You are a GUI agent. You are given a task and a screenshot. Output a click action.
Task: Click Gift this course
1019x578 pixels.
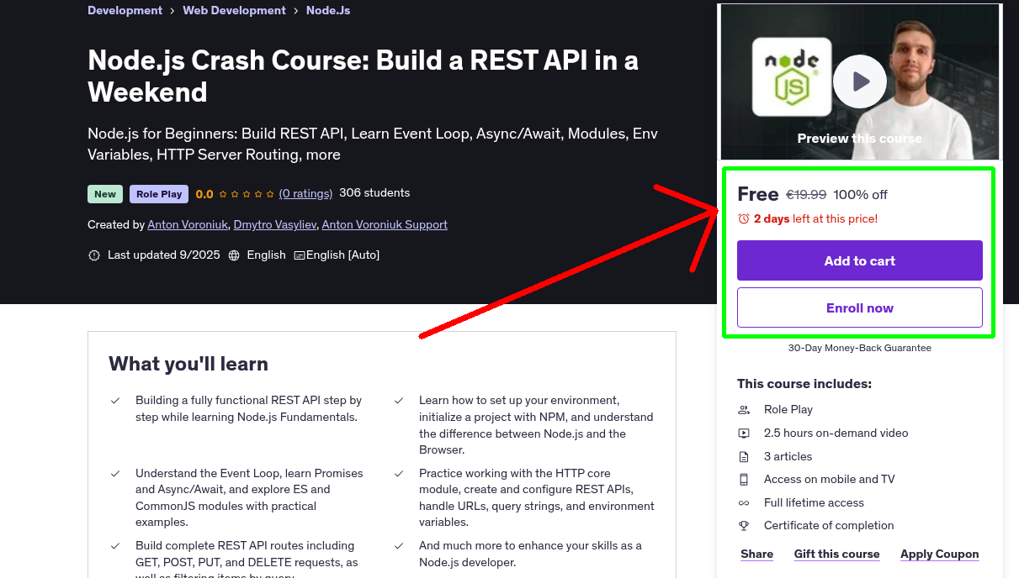point(836,554)
